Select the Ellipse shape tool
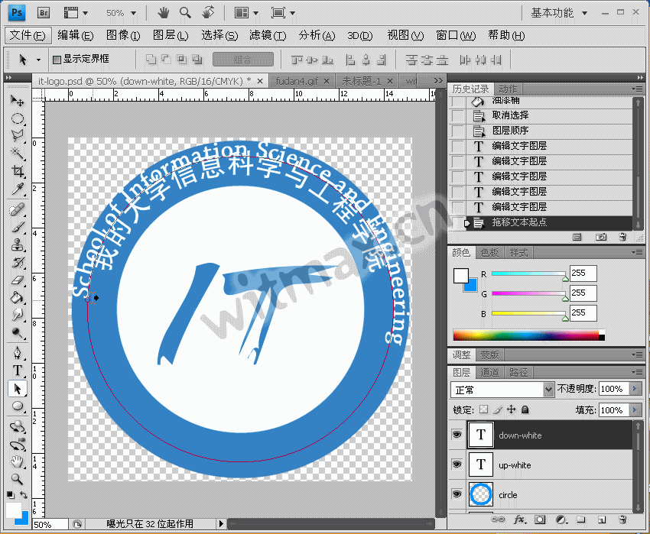 click(x=17, y=406)
